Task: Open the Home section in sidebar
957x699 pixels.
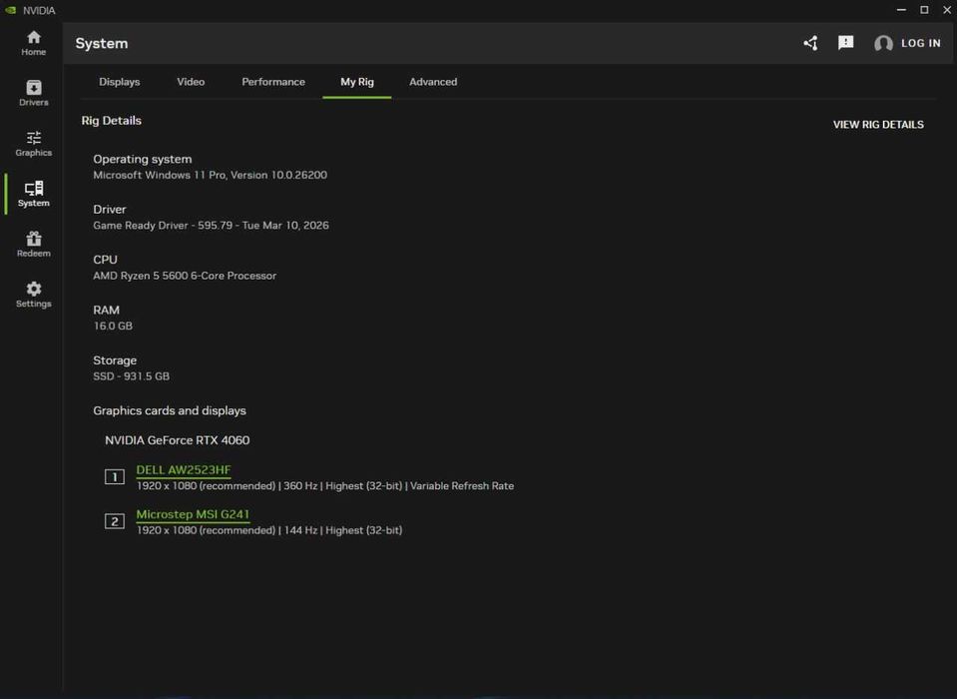Action: [34, 43]
